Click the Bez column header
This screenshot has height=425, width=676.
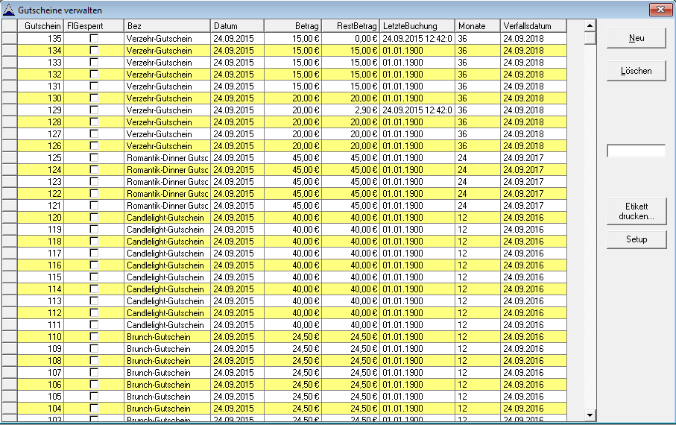167,26
